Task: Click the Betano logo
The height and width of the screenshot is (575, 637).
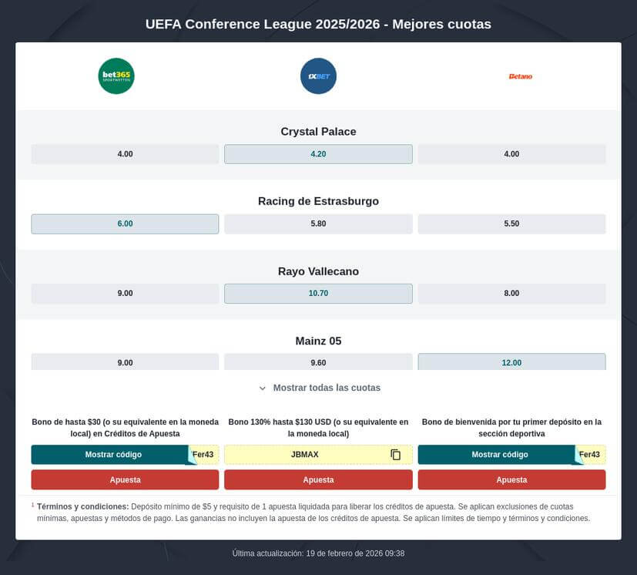Action: [x=521, y=76]
